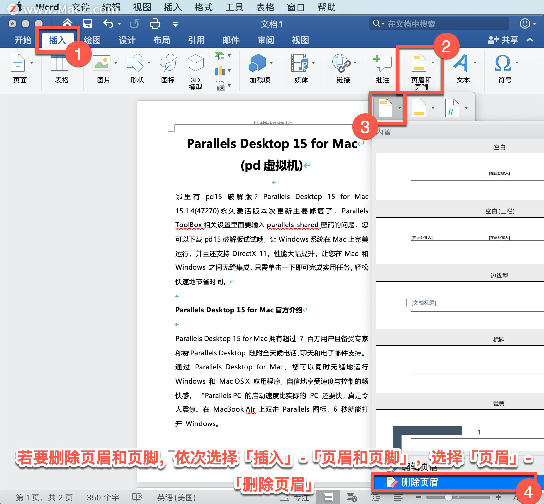Viewport: 544px width, 504px height.
Task: Click the chart (bar graph) icon in the ribbon
Action: pyautogui.click(x=220, y=70)
